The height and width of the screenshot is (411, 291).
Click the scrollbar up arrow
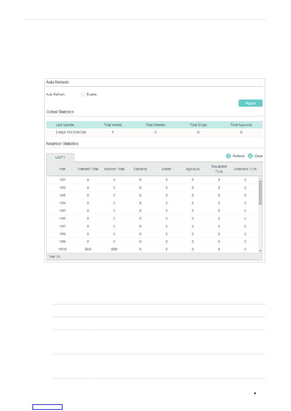coord(260,178)
